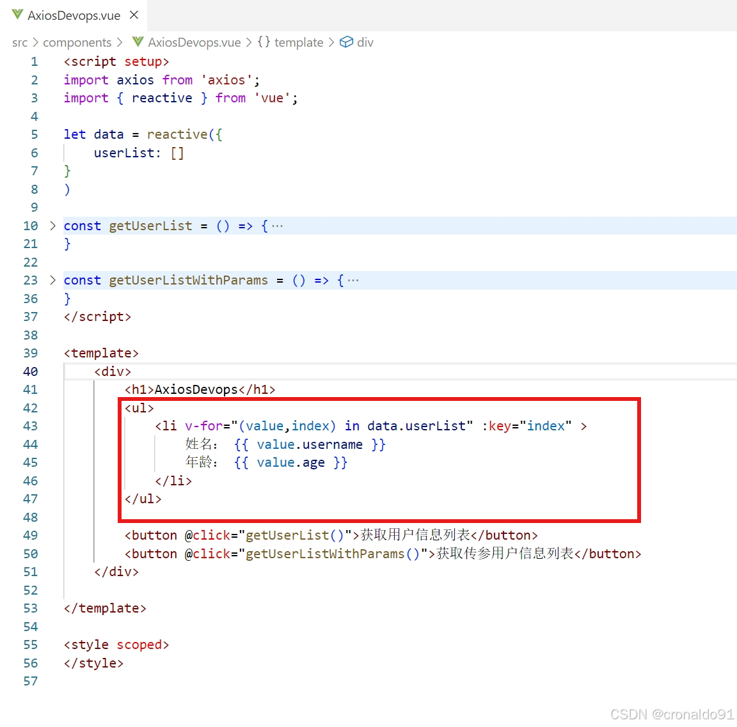Click 'let data = reactive({' on line 5
Screen dimensions: 737x727
[143, 134]
